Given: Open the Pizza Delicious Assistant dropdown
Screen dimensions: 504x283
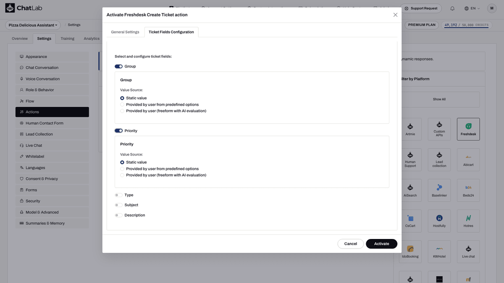Looking at the screenshot, I should point(33,25).
